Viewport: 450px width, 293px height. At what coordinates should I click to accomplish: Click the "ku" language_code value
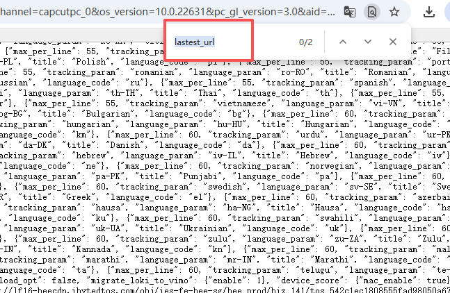pyautogui.click(x=101, y=218)
